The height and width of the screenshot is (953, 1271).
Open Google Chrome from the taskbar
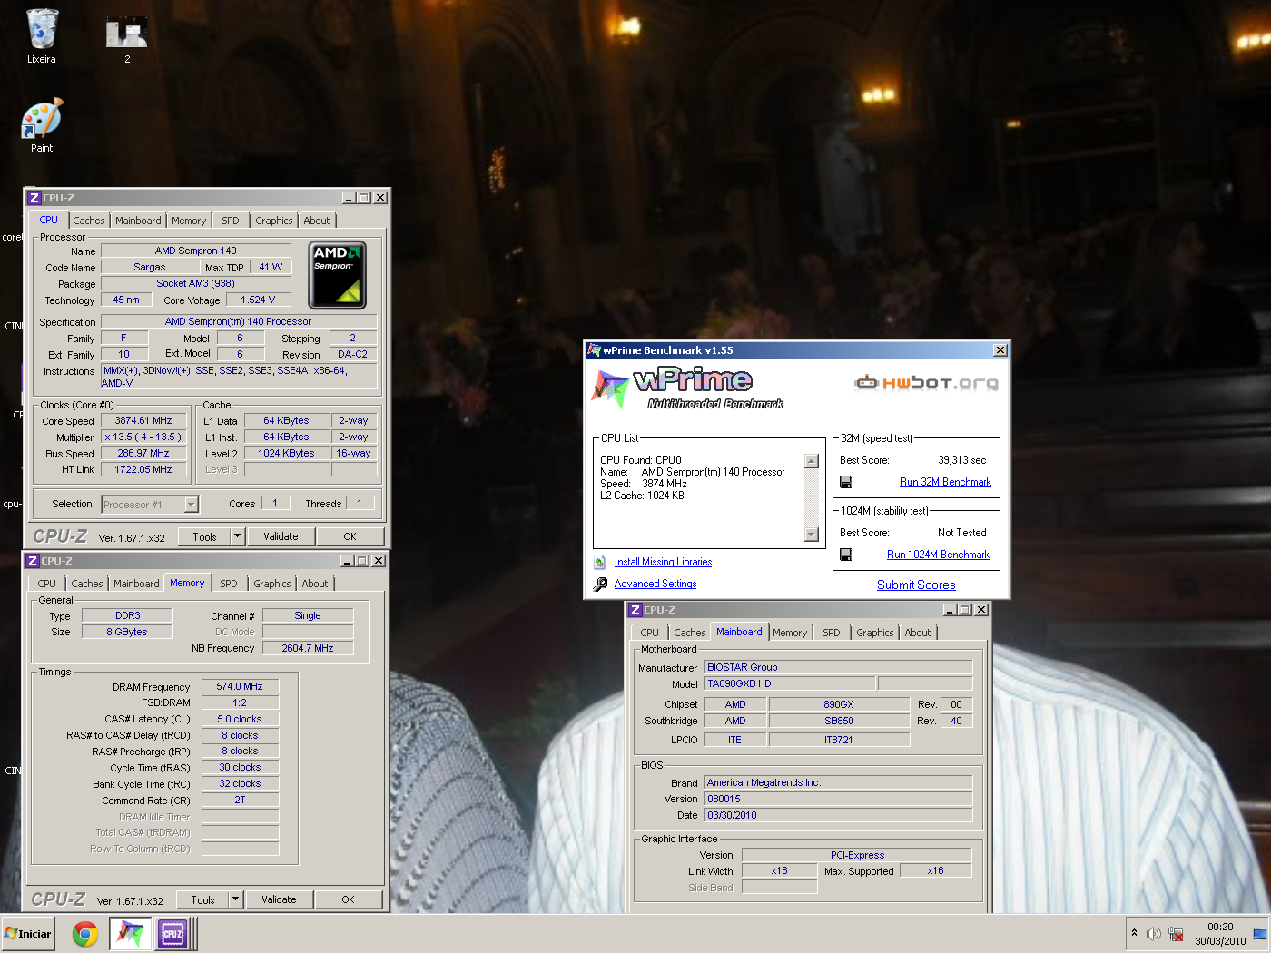point(85,933)
